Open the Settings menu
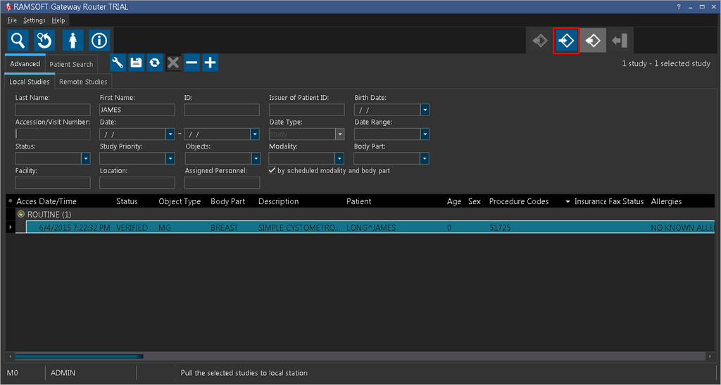 34,20
